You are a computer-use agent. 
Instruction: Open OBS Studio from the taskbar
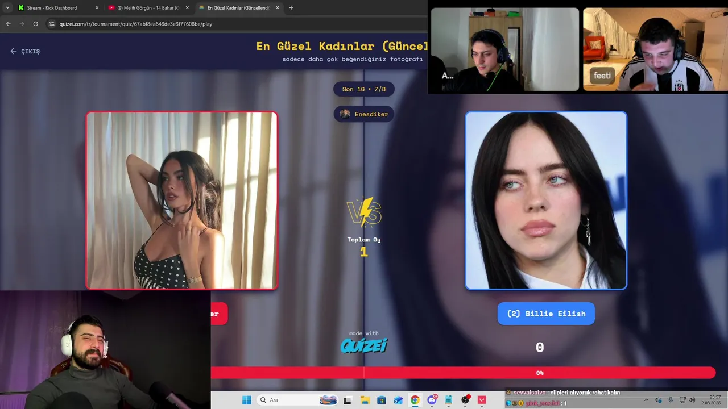click(466, 400)
